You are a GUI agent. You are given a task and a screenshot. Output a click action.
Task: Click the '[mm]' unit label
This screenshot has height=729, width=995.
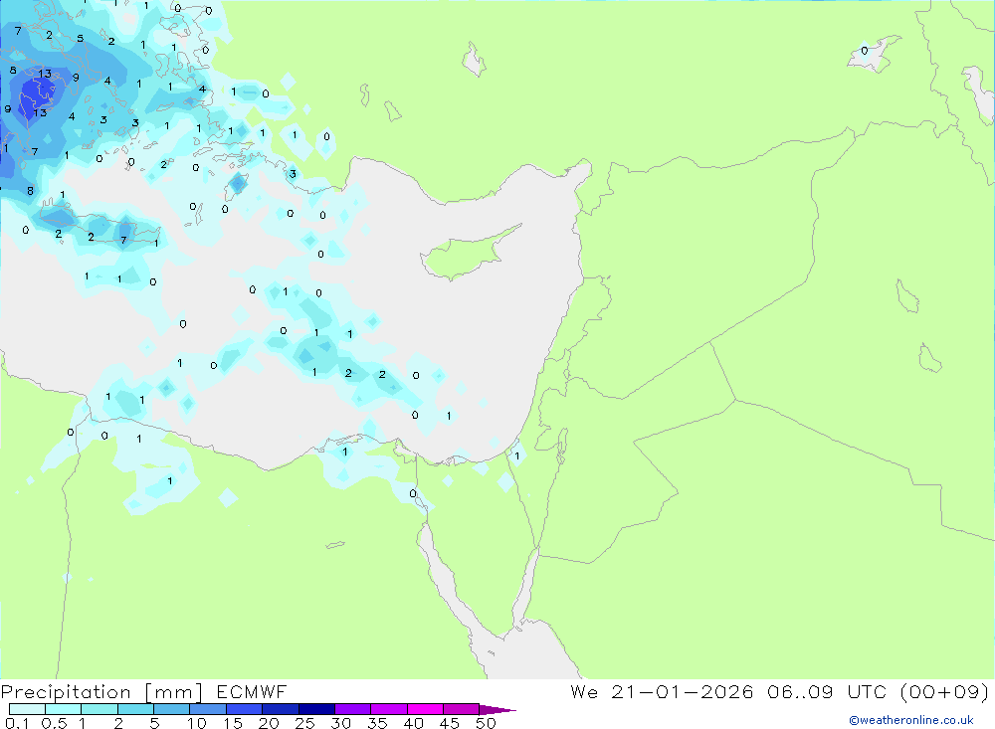[x=174, y=692]
